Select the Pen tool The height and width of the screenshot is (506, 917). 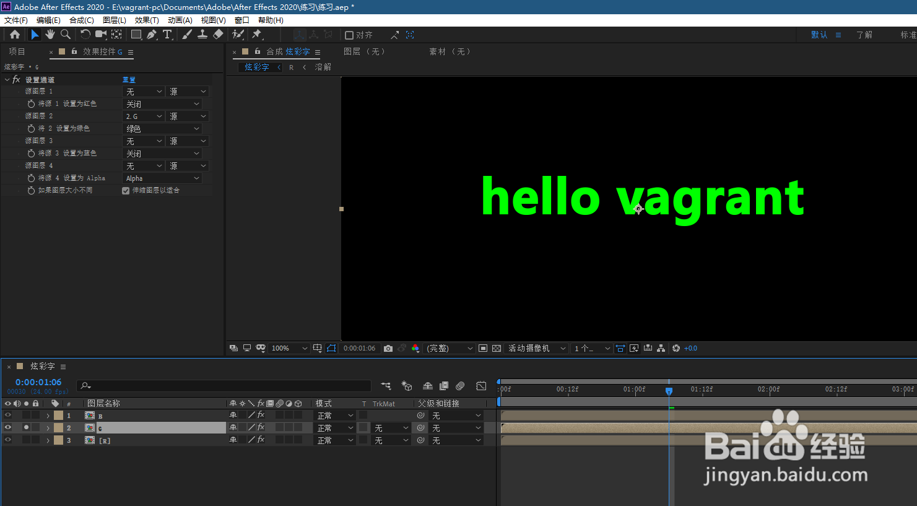click(x=152, y=35)
